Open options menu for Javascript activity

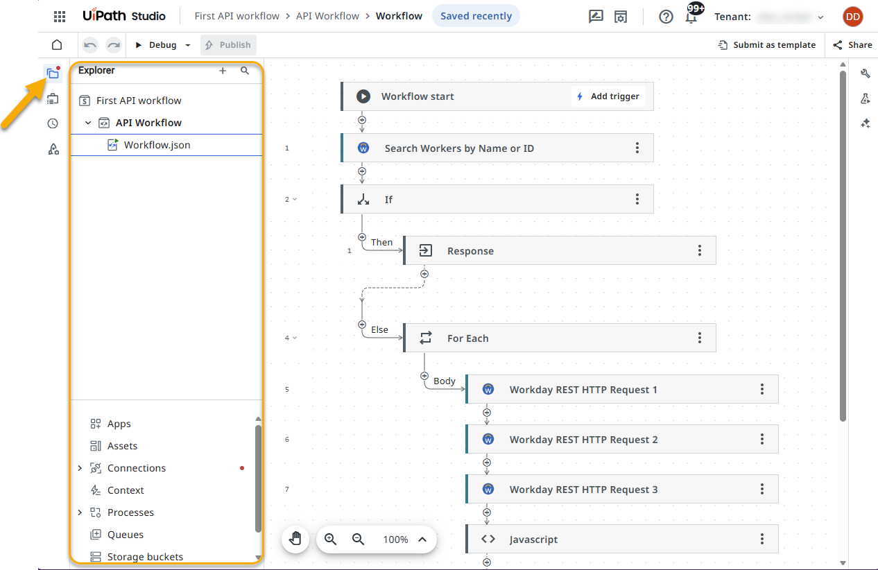click(762, 539)
